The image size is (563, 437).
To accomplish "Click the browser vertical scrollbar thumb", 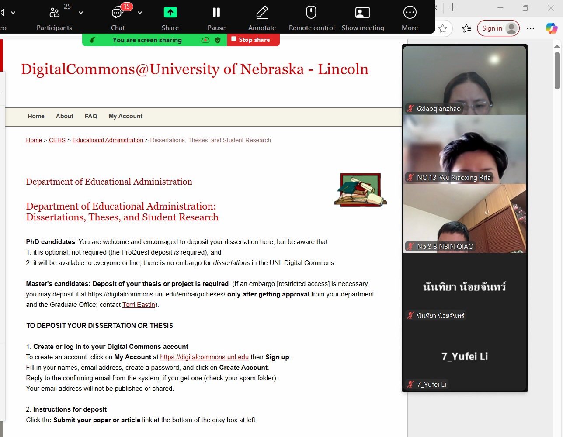I will pyautogui.click(x=557, y=70).
